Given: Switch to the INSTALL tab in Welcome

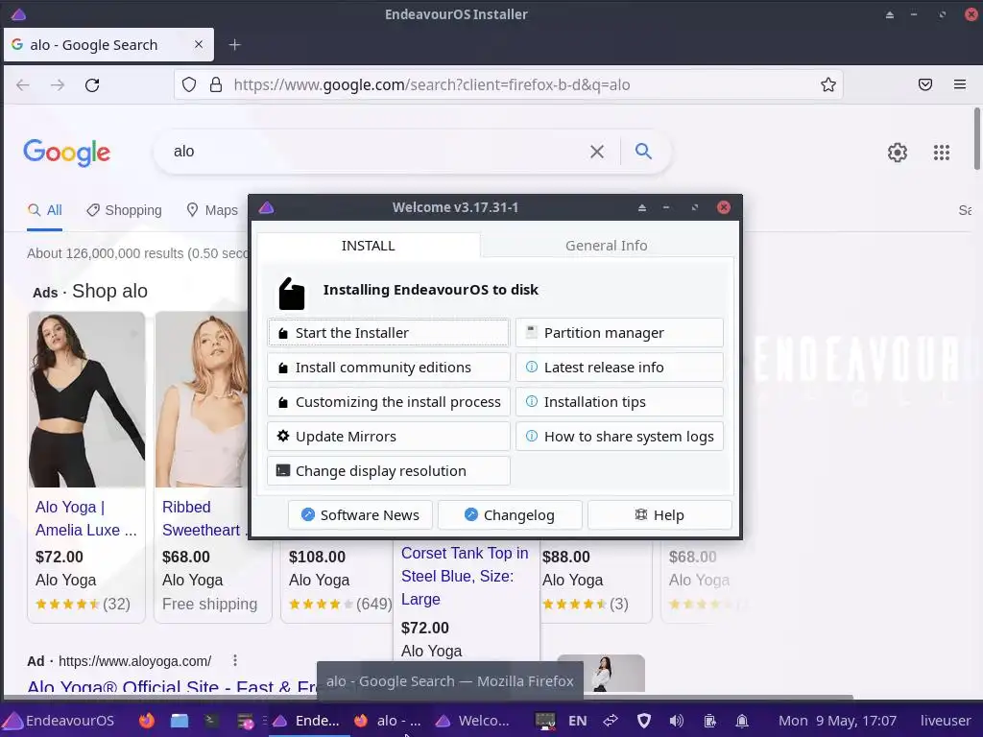Looking at the screenshot, I should [x=369, y=246].
